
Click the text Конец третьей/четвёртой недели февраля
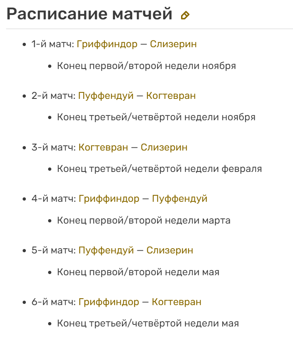click(159, 169)
